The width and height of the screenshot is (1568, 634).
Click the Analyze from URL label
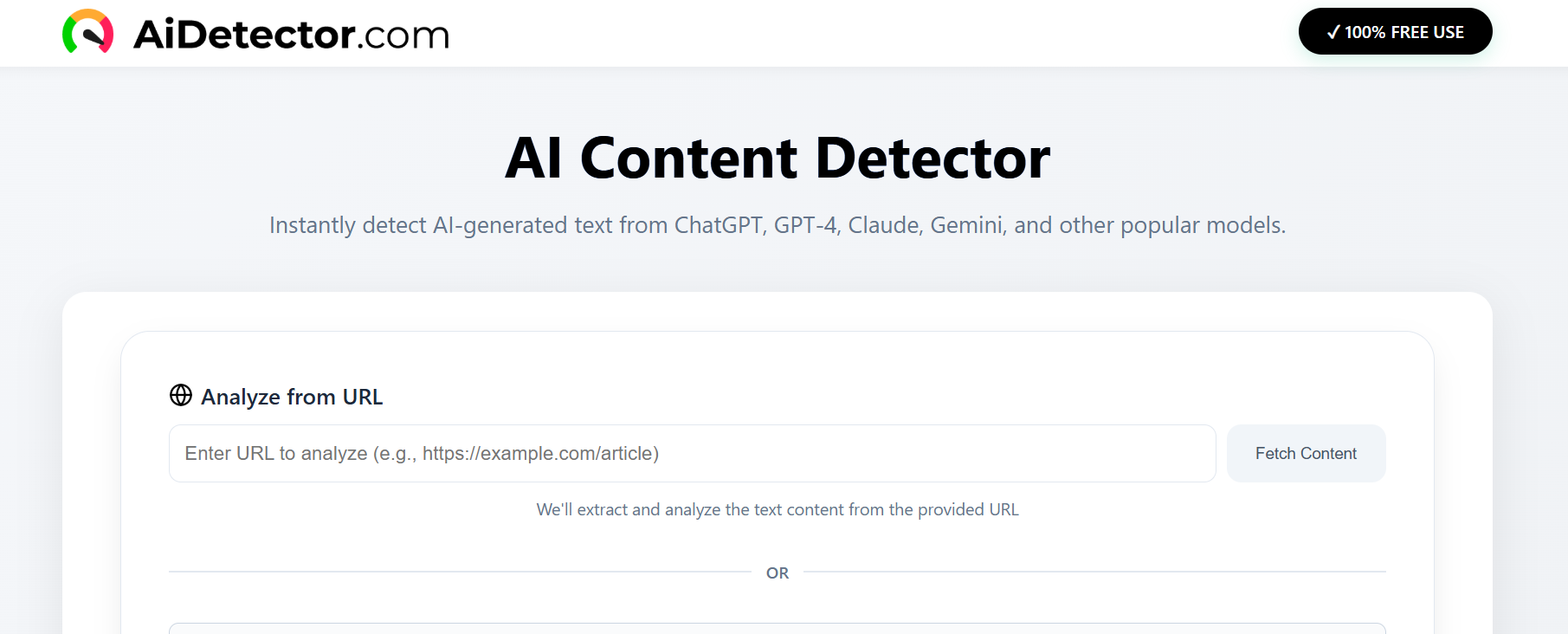292,397
